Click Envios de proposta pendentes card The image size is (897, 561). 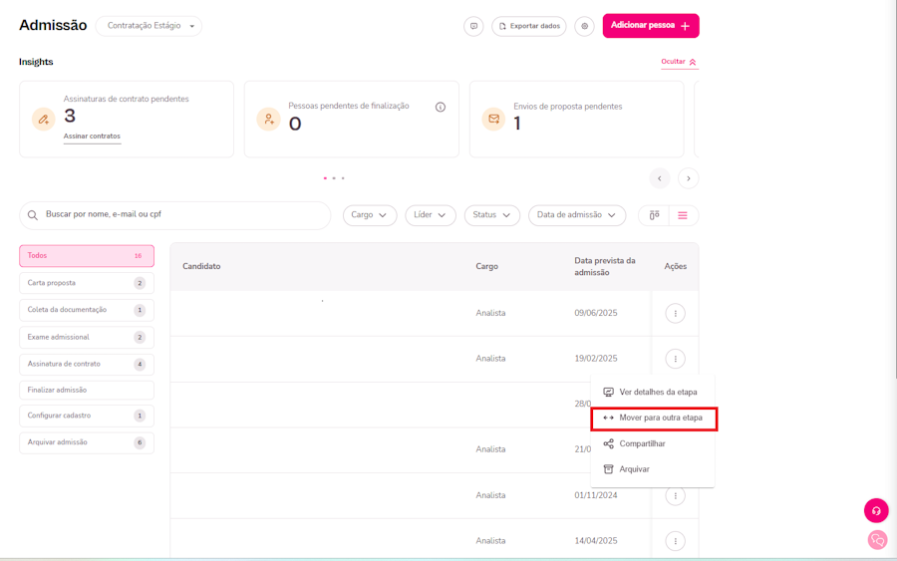[577, 119]
